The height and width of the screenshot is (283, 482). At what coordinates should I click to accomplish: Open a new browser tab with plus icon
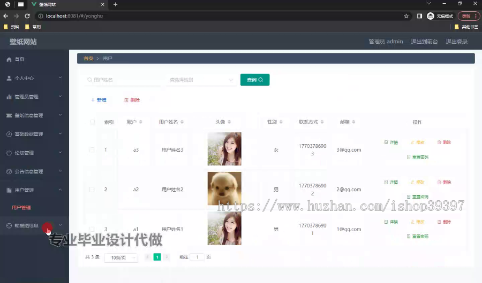[x=115, y=4]
